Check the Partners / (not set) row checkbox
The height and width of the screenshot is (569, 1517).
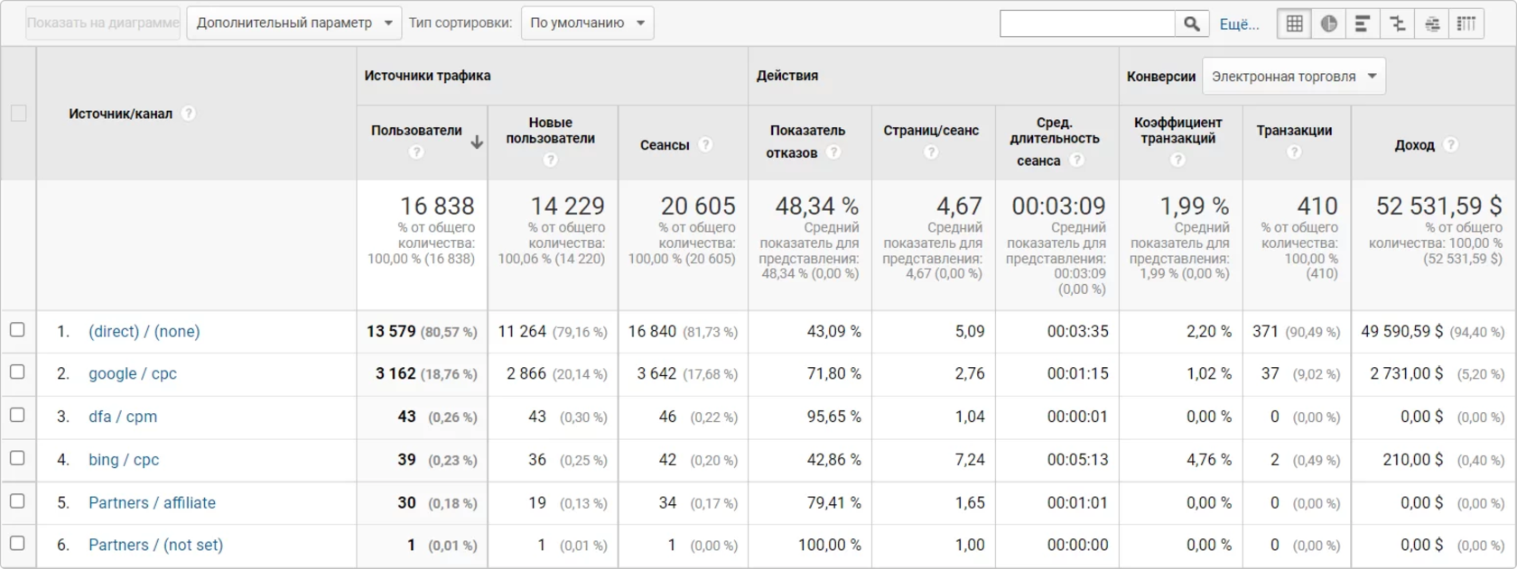17,543
